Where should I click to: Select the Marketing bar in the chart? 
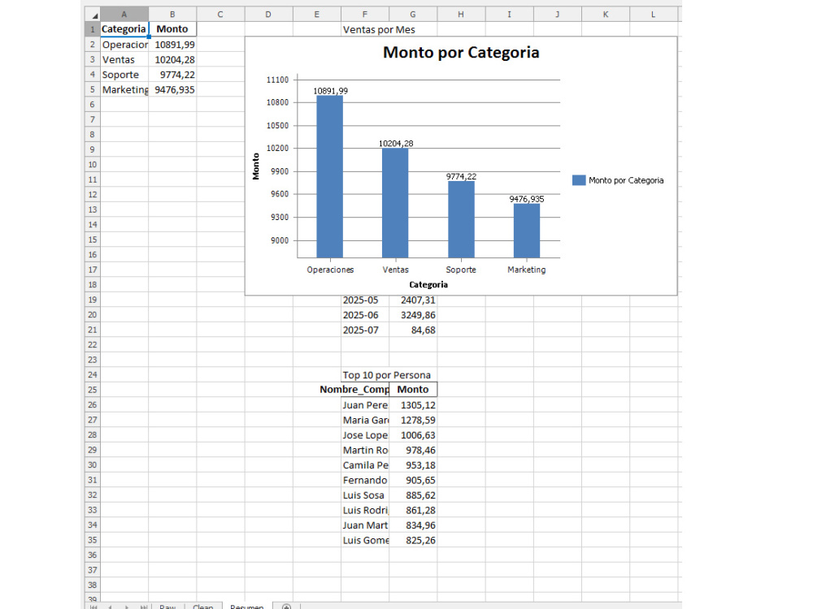[x=527, y=231]
